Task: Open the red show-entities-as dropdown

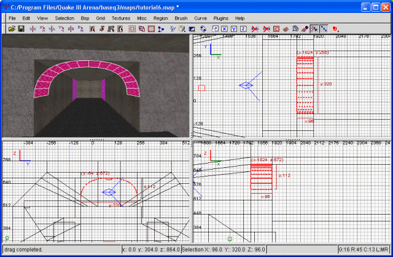Action: coord(336,29)
